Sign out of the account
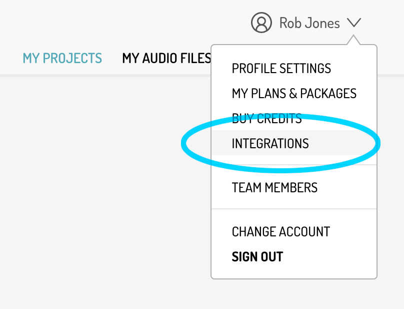 coord(257,256)
